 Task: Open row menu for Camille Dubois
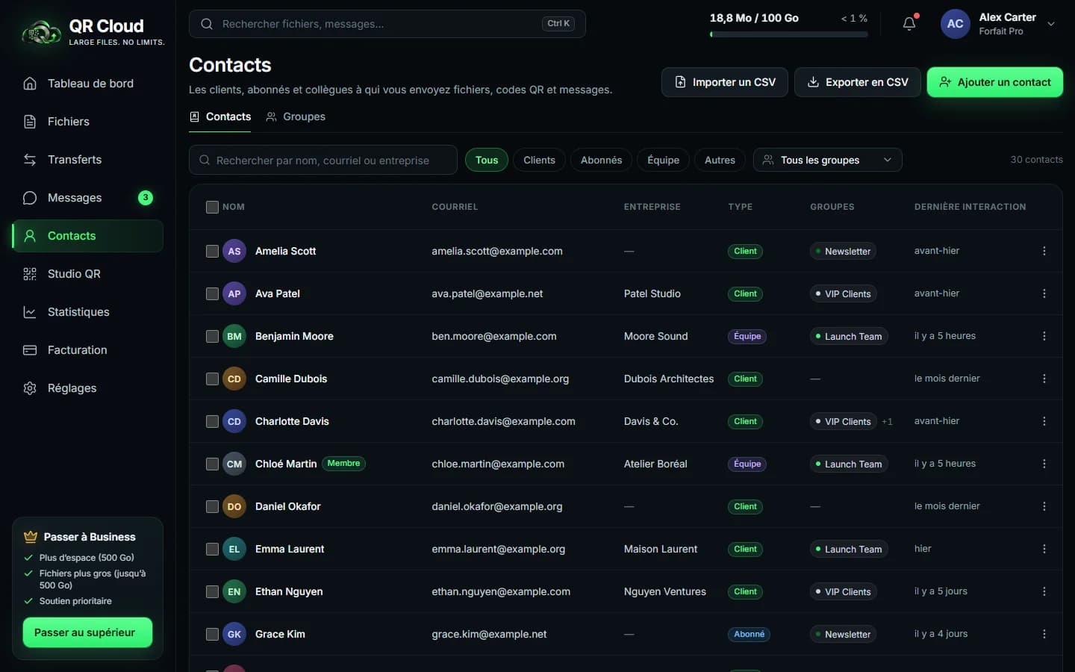[x=1044, y=379]
